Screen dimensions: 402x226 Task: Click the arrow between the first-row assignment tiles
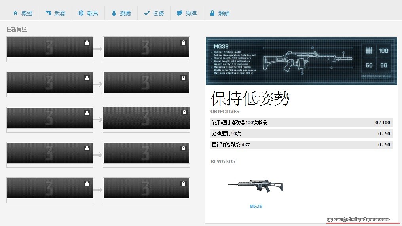[x=98, y=49]
